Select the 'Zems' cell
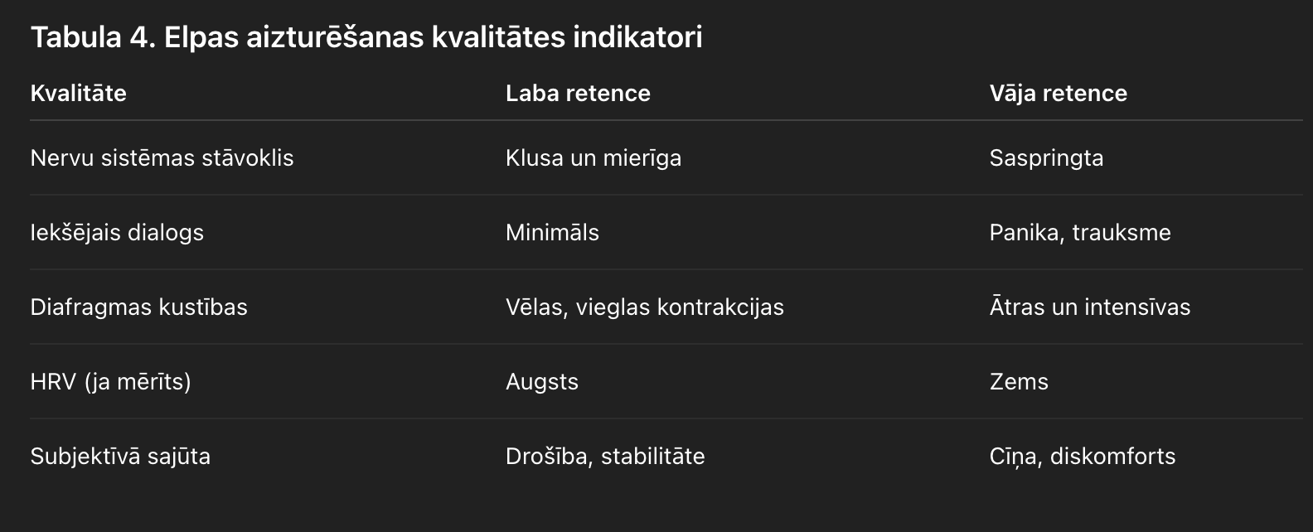 click(x=1019, y=381)
